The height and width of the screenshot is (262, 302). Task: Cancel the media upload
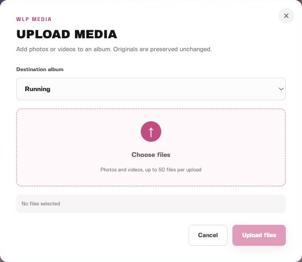click(208, 235)
